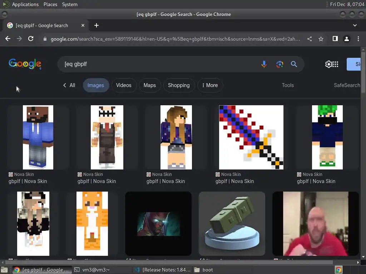Submit search with magnifier icon
366x274 pixels.
(x=294, y=64)
